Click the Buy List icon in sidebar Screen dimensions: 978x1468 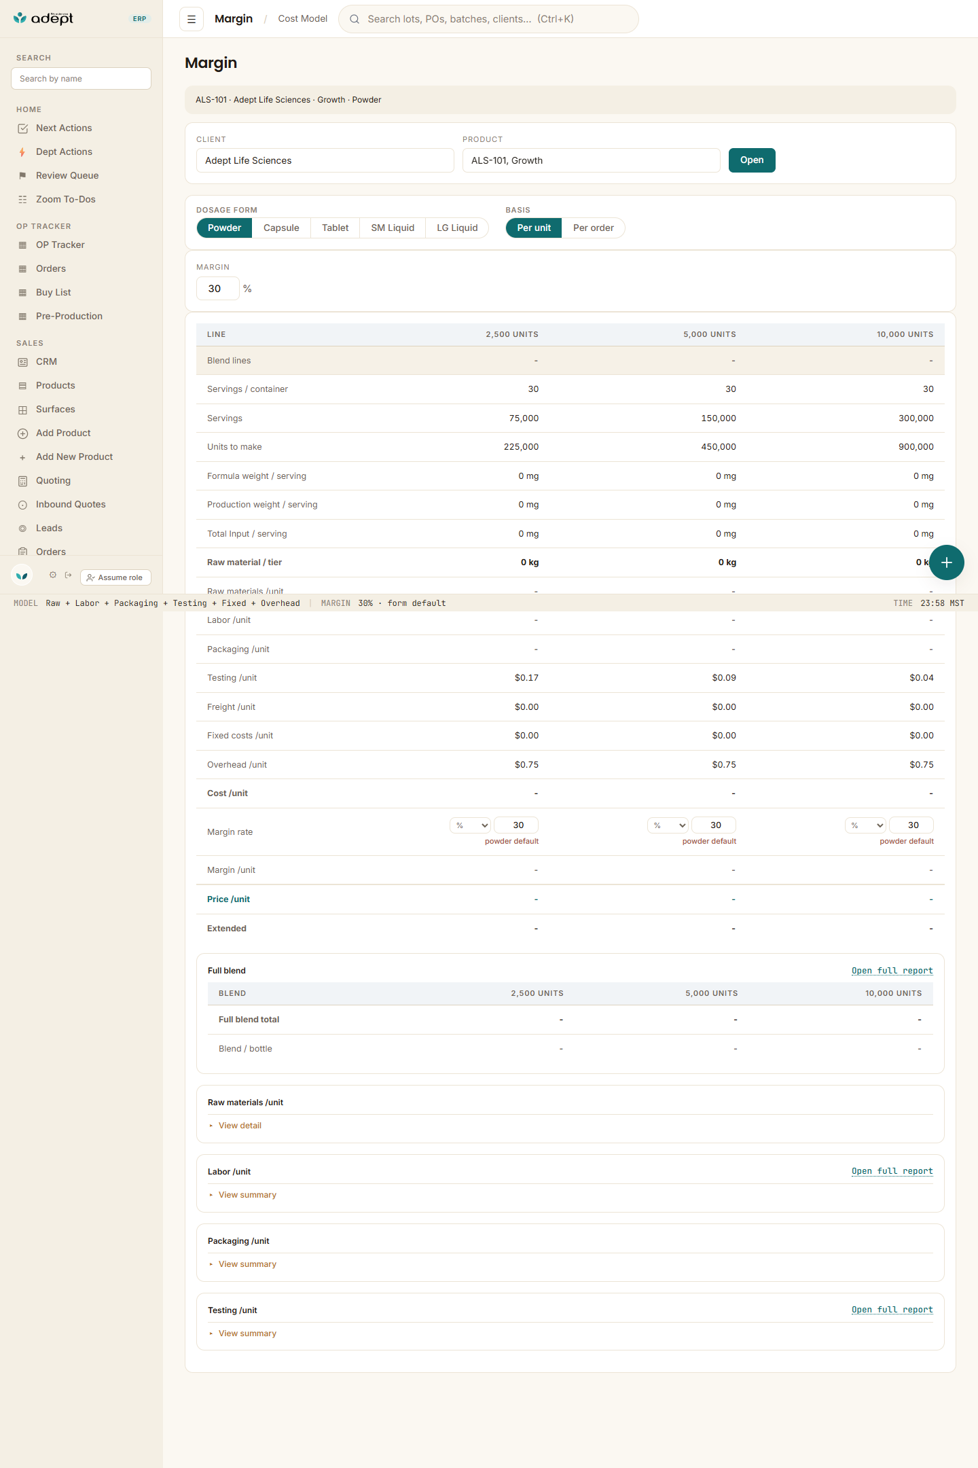coord(22,293)
